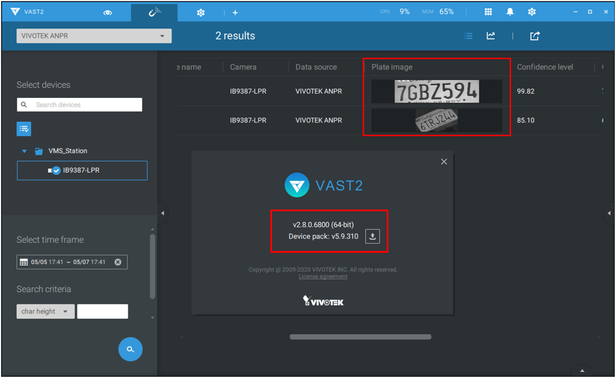Screen dimensions: 616x378
Task: Select the list view icon
Action: [468, 36]
